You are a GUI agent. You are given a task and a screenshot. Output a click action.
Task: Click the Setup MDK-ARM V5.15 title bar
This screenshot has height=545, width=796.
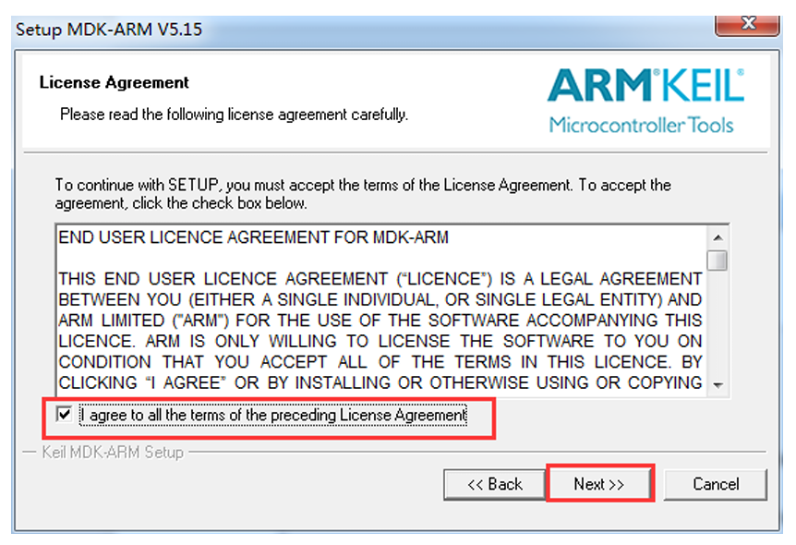point(277,30)
